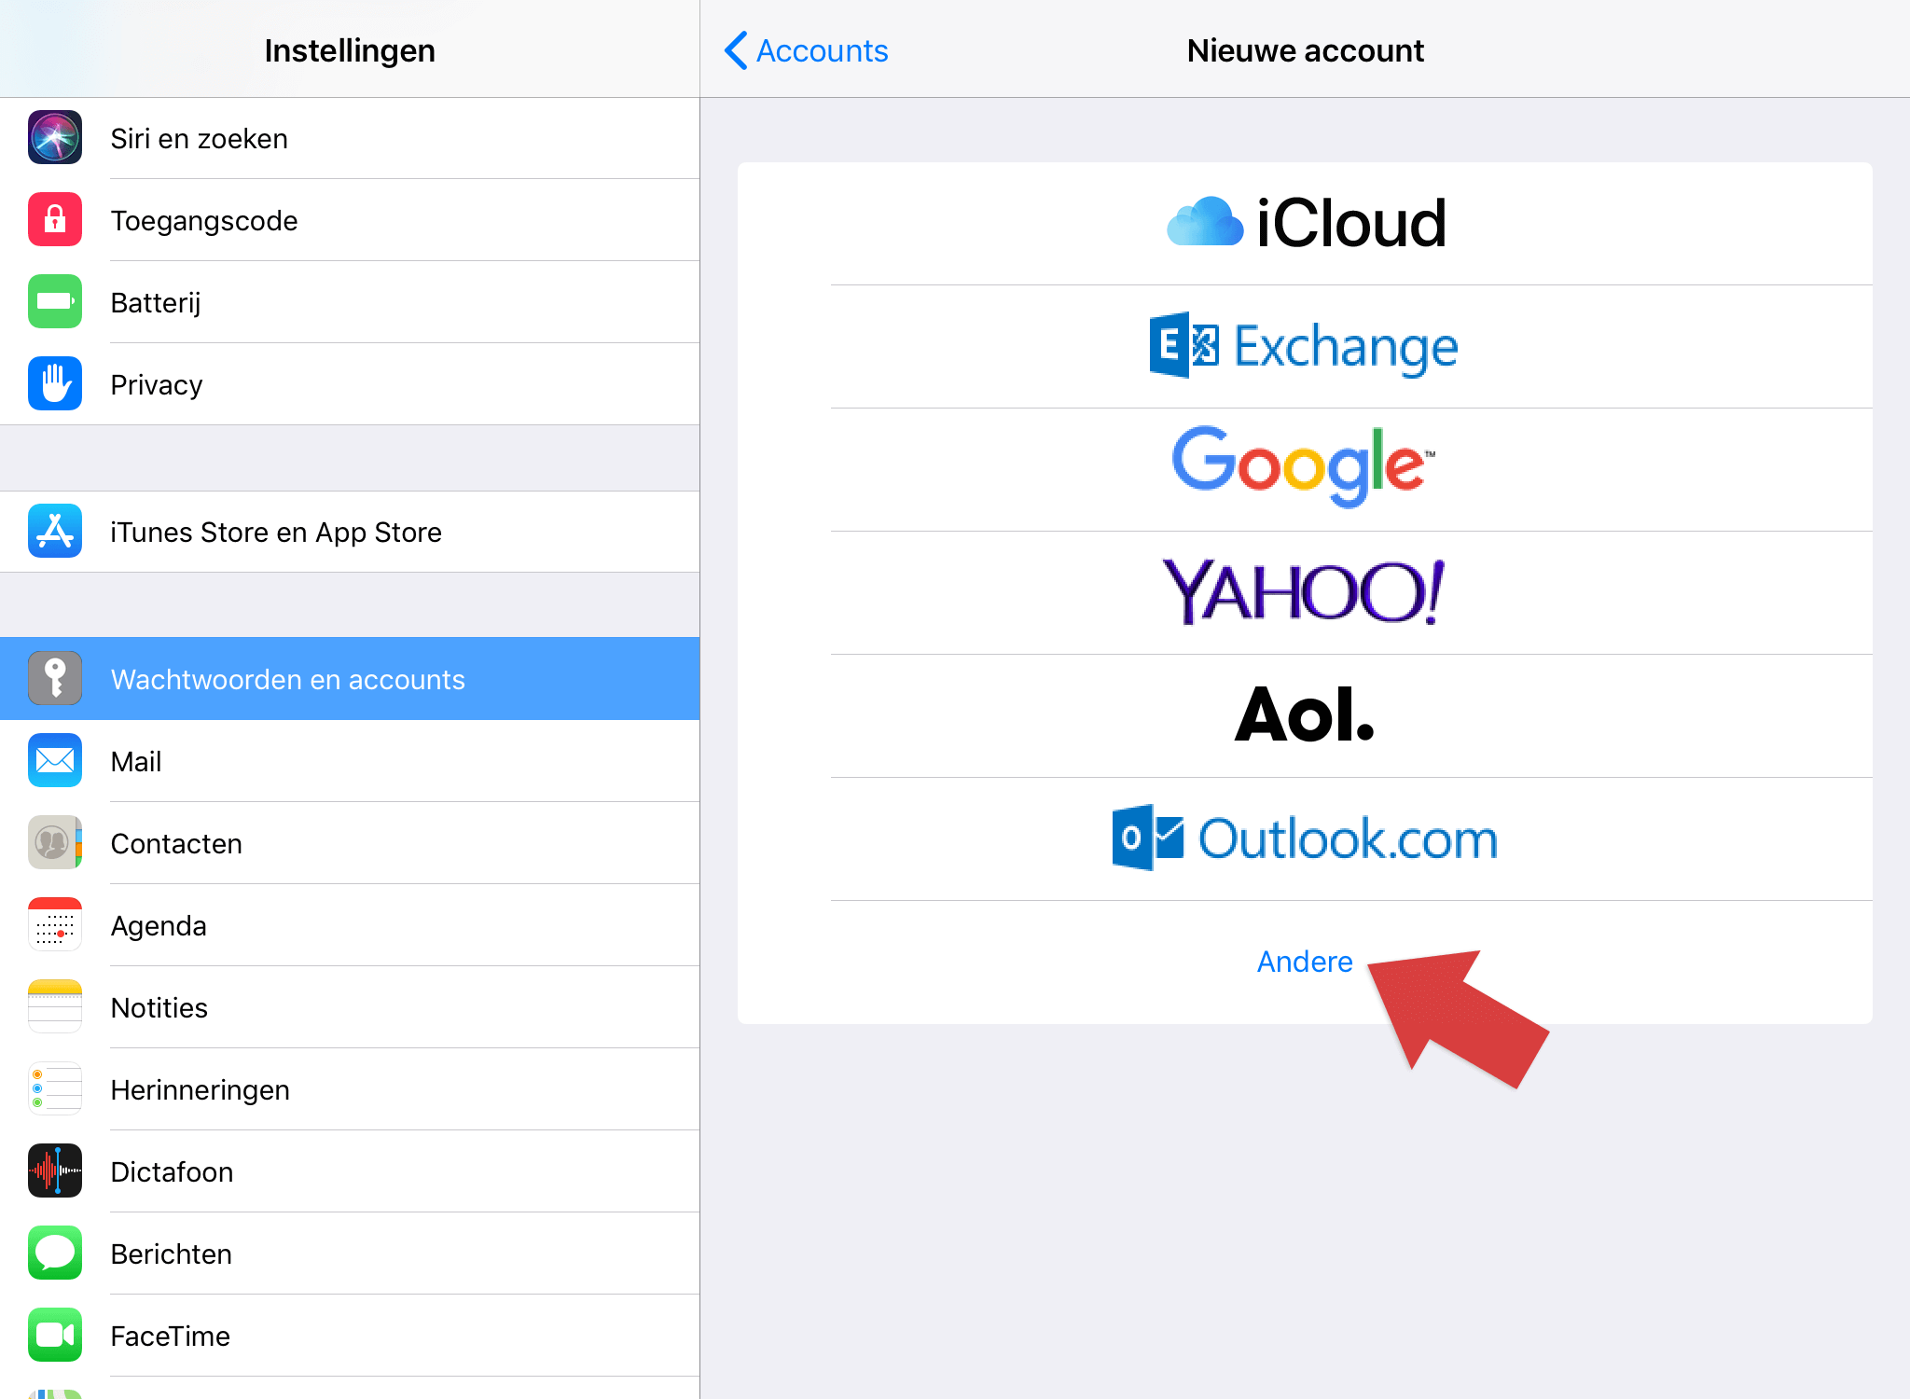Tap the Siri en zoeken icon
This screenshot has height=1399, width=1910.
[x=55, y=138]
